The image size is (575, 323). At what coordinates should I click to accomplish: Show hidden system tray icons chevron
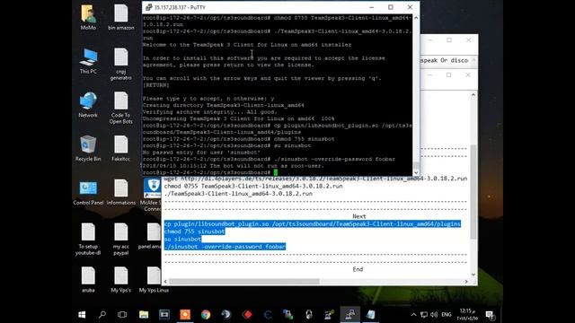413,315
